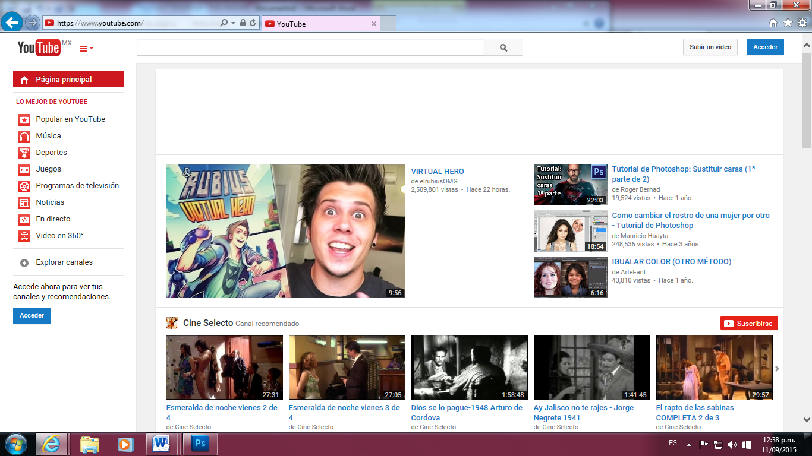Select Página principal in sidebar
This screenshot has height=456, width=812.
click(68, 80)
